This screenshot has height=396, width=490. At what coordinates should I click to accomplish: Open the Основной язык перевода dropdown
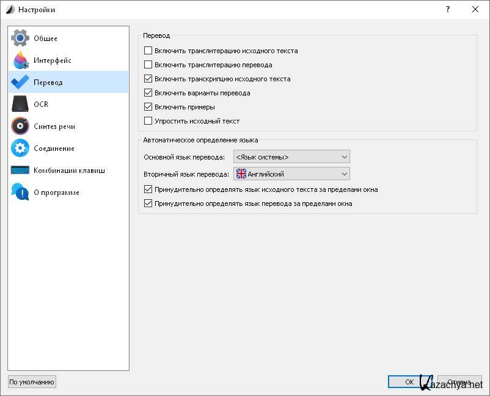[291, 157]
